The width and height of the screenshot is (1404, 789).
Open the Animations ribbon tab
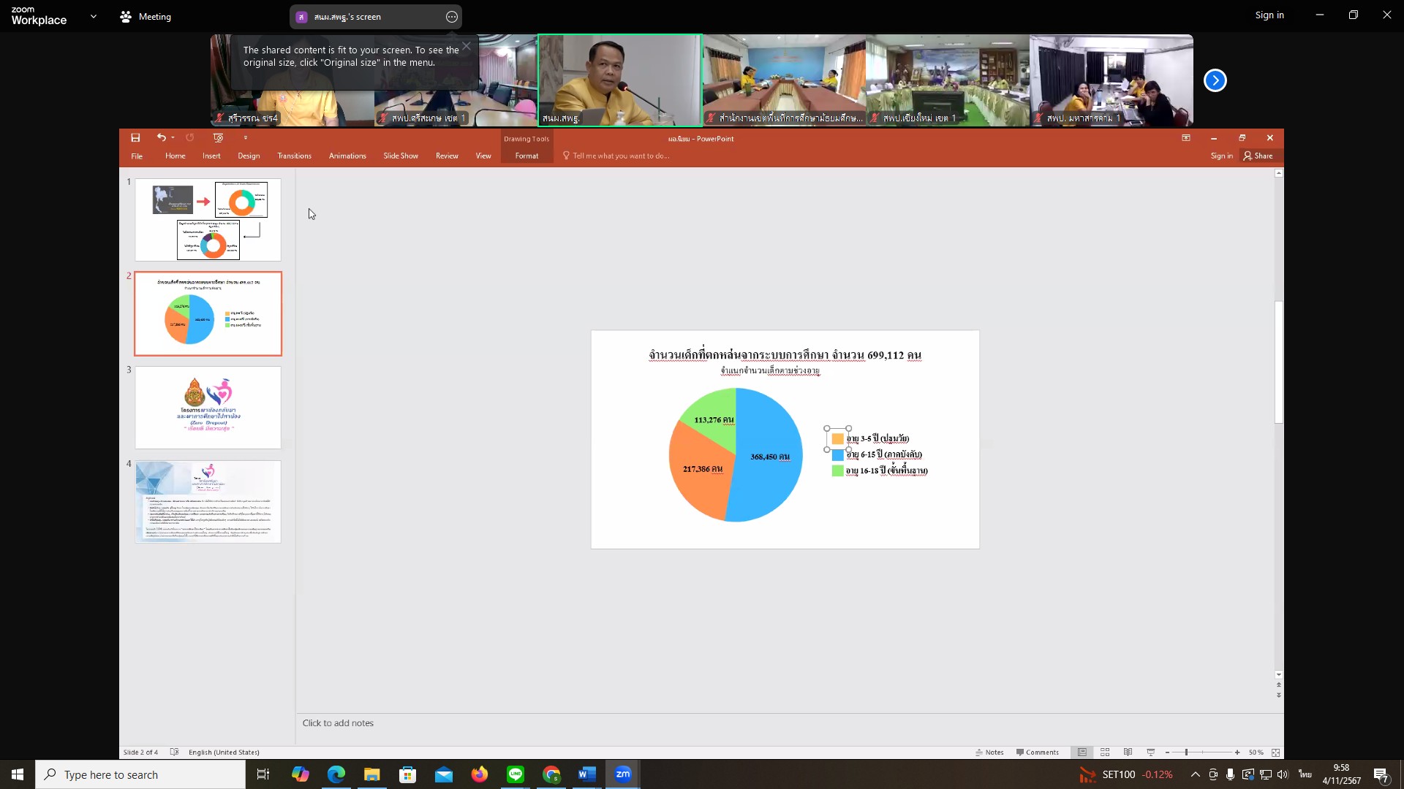347,156
